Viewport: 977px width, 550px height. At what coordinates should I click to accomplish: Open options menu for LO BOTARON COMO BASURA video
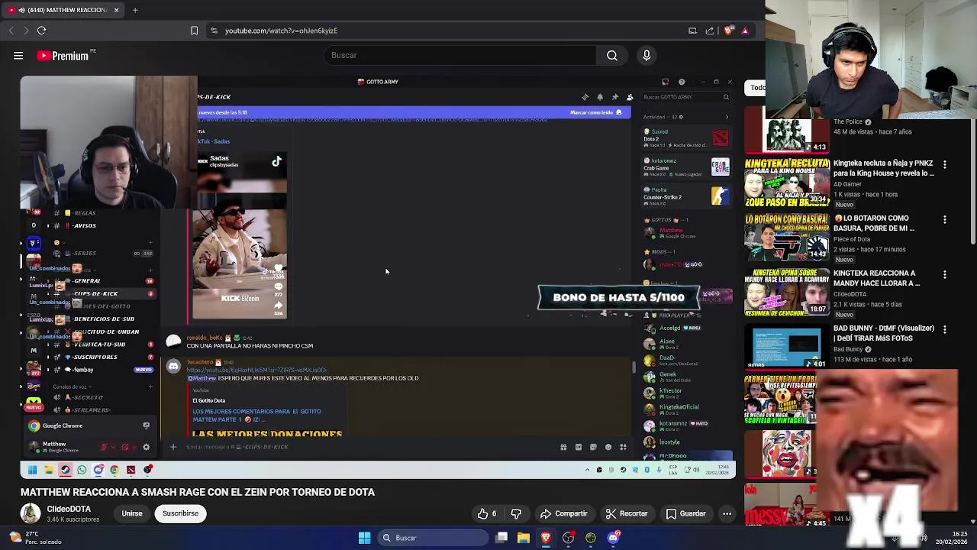point(945,219)
